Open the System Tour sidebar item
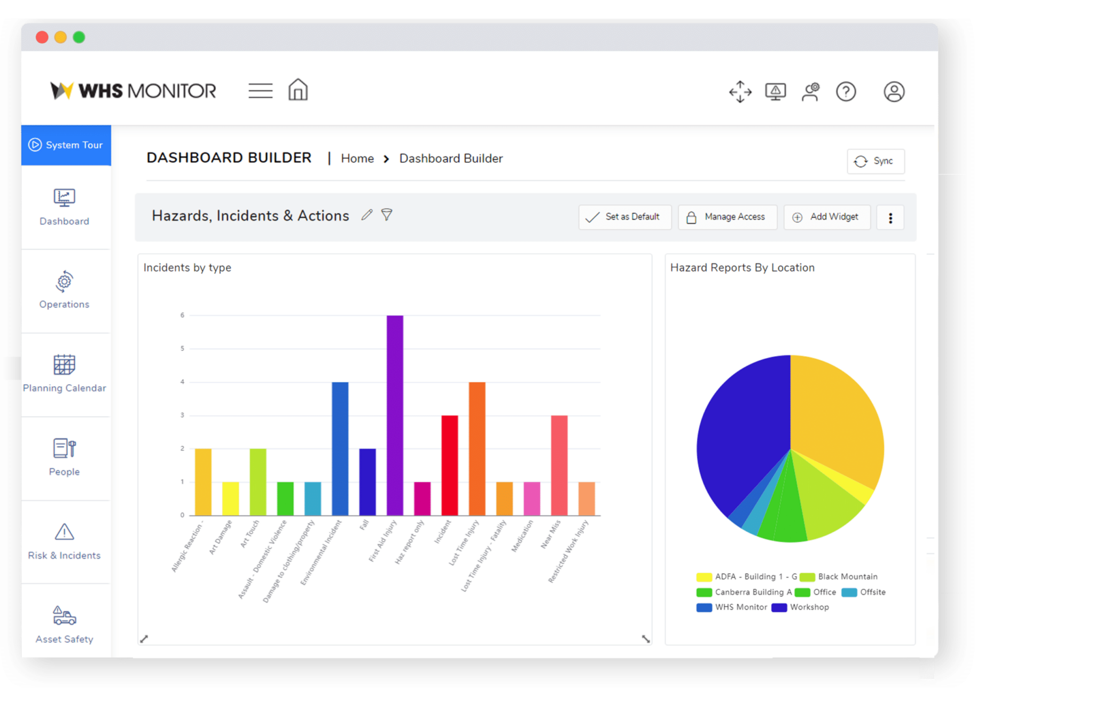This screenshot has height=711, width=1094. click(66, 145)
